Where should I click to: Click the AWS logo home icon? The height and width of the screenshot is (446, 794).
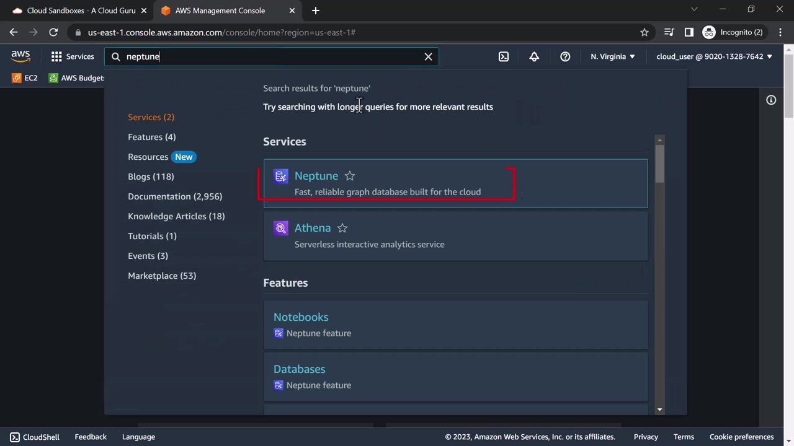pos(20,56)
